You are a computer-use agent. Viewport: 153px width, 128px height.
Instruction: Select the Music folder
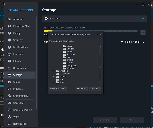(x=68, y=51)
